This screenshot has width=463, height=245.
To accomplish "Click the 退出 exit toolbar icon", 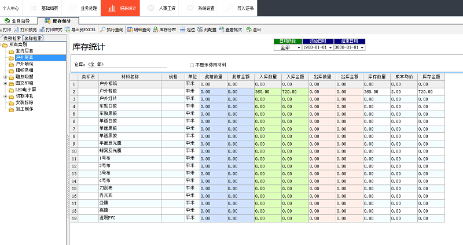I will (253, 29).
